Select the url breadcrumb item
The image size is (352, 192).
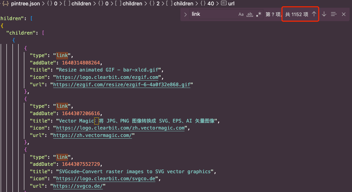pyautogui.click(x=231, y=4)
